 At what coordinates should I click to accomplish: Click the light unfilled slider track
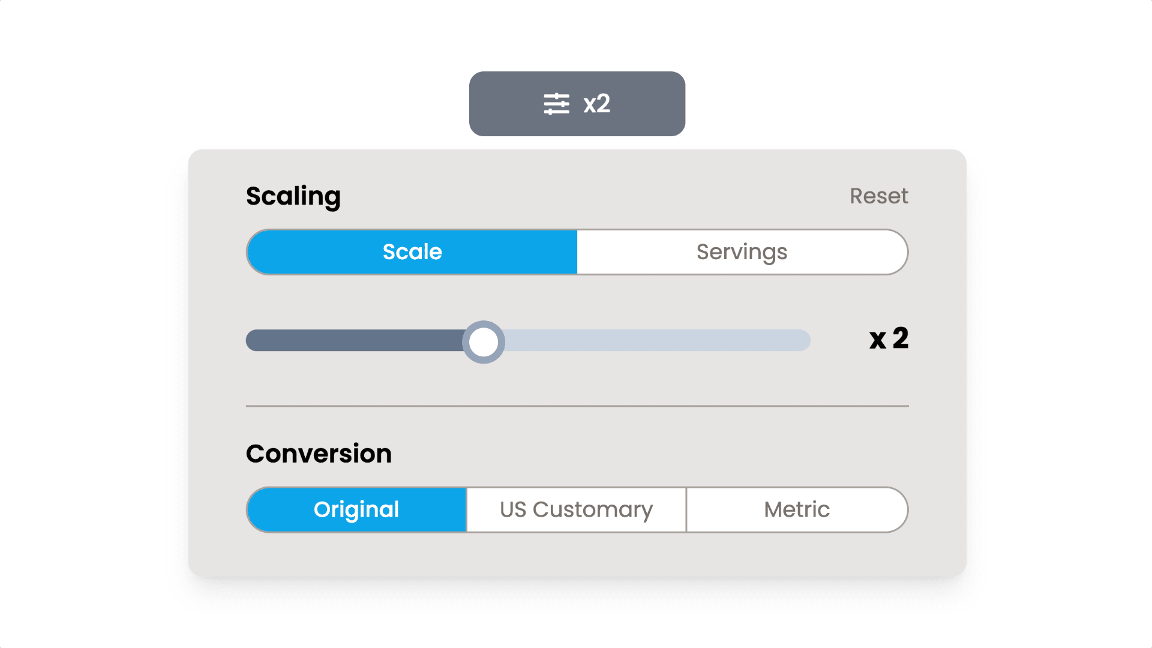point(654,340)
